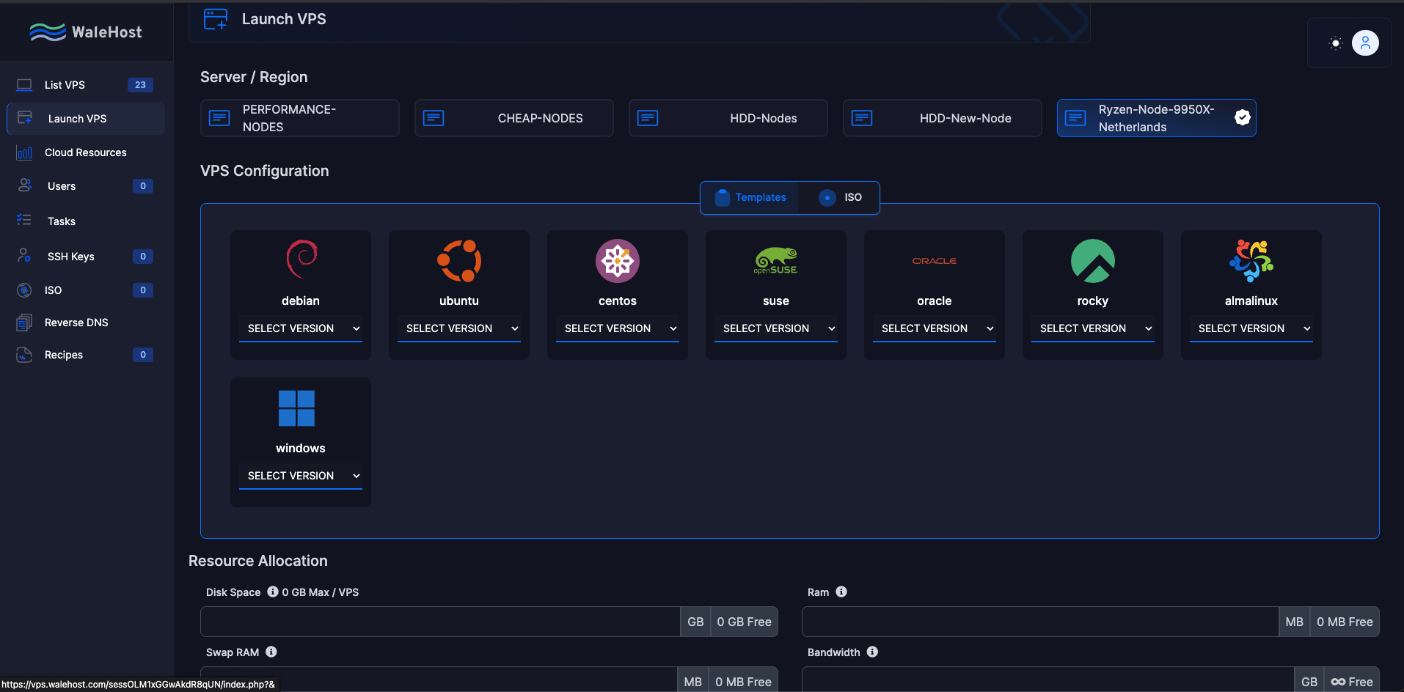Click the Reverse DNS document icon
Viewport: 1404px width, 692px height.
pyautogui.click(x=24, y=323)
